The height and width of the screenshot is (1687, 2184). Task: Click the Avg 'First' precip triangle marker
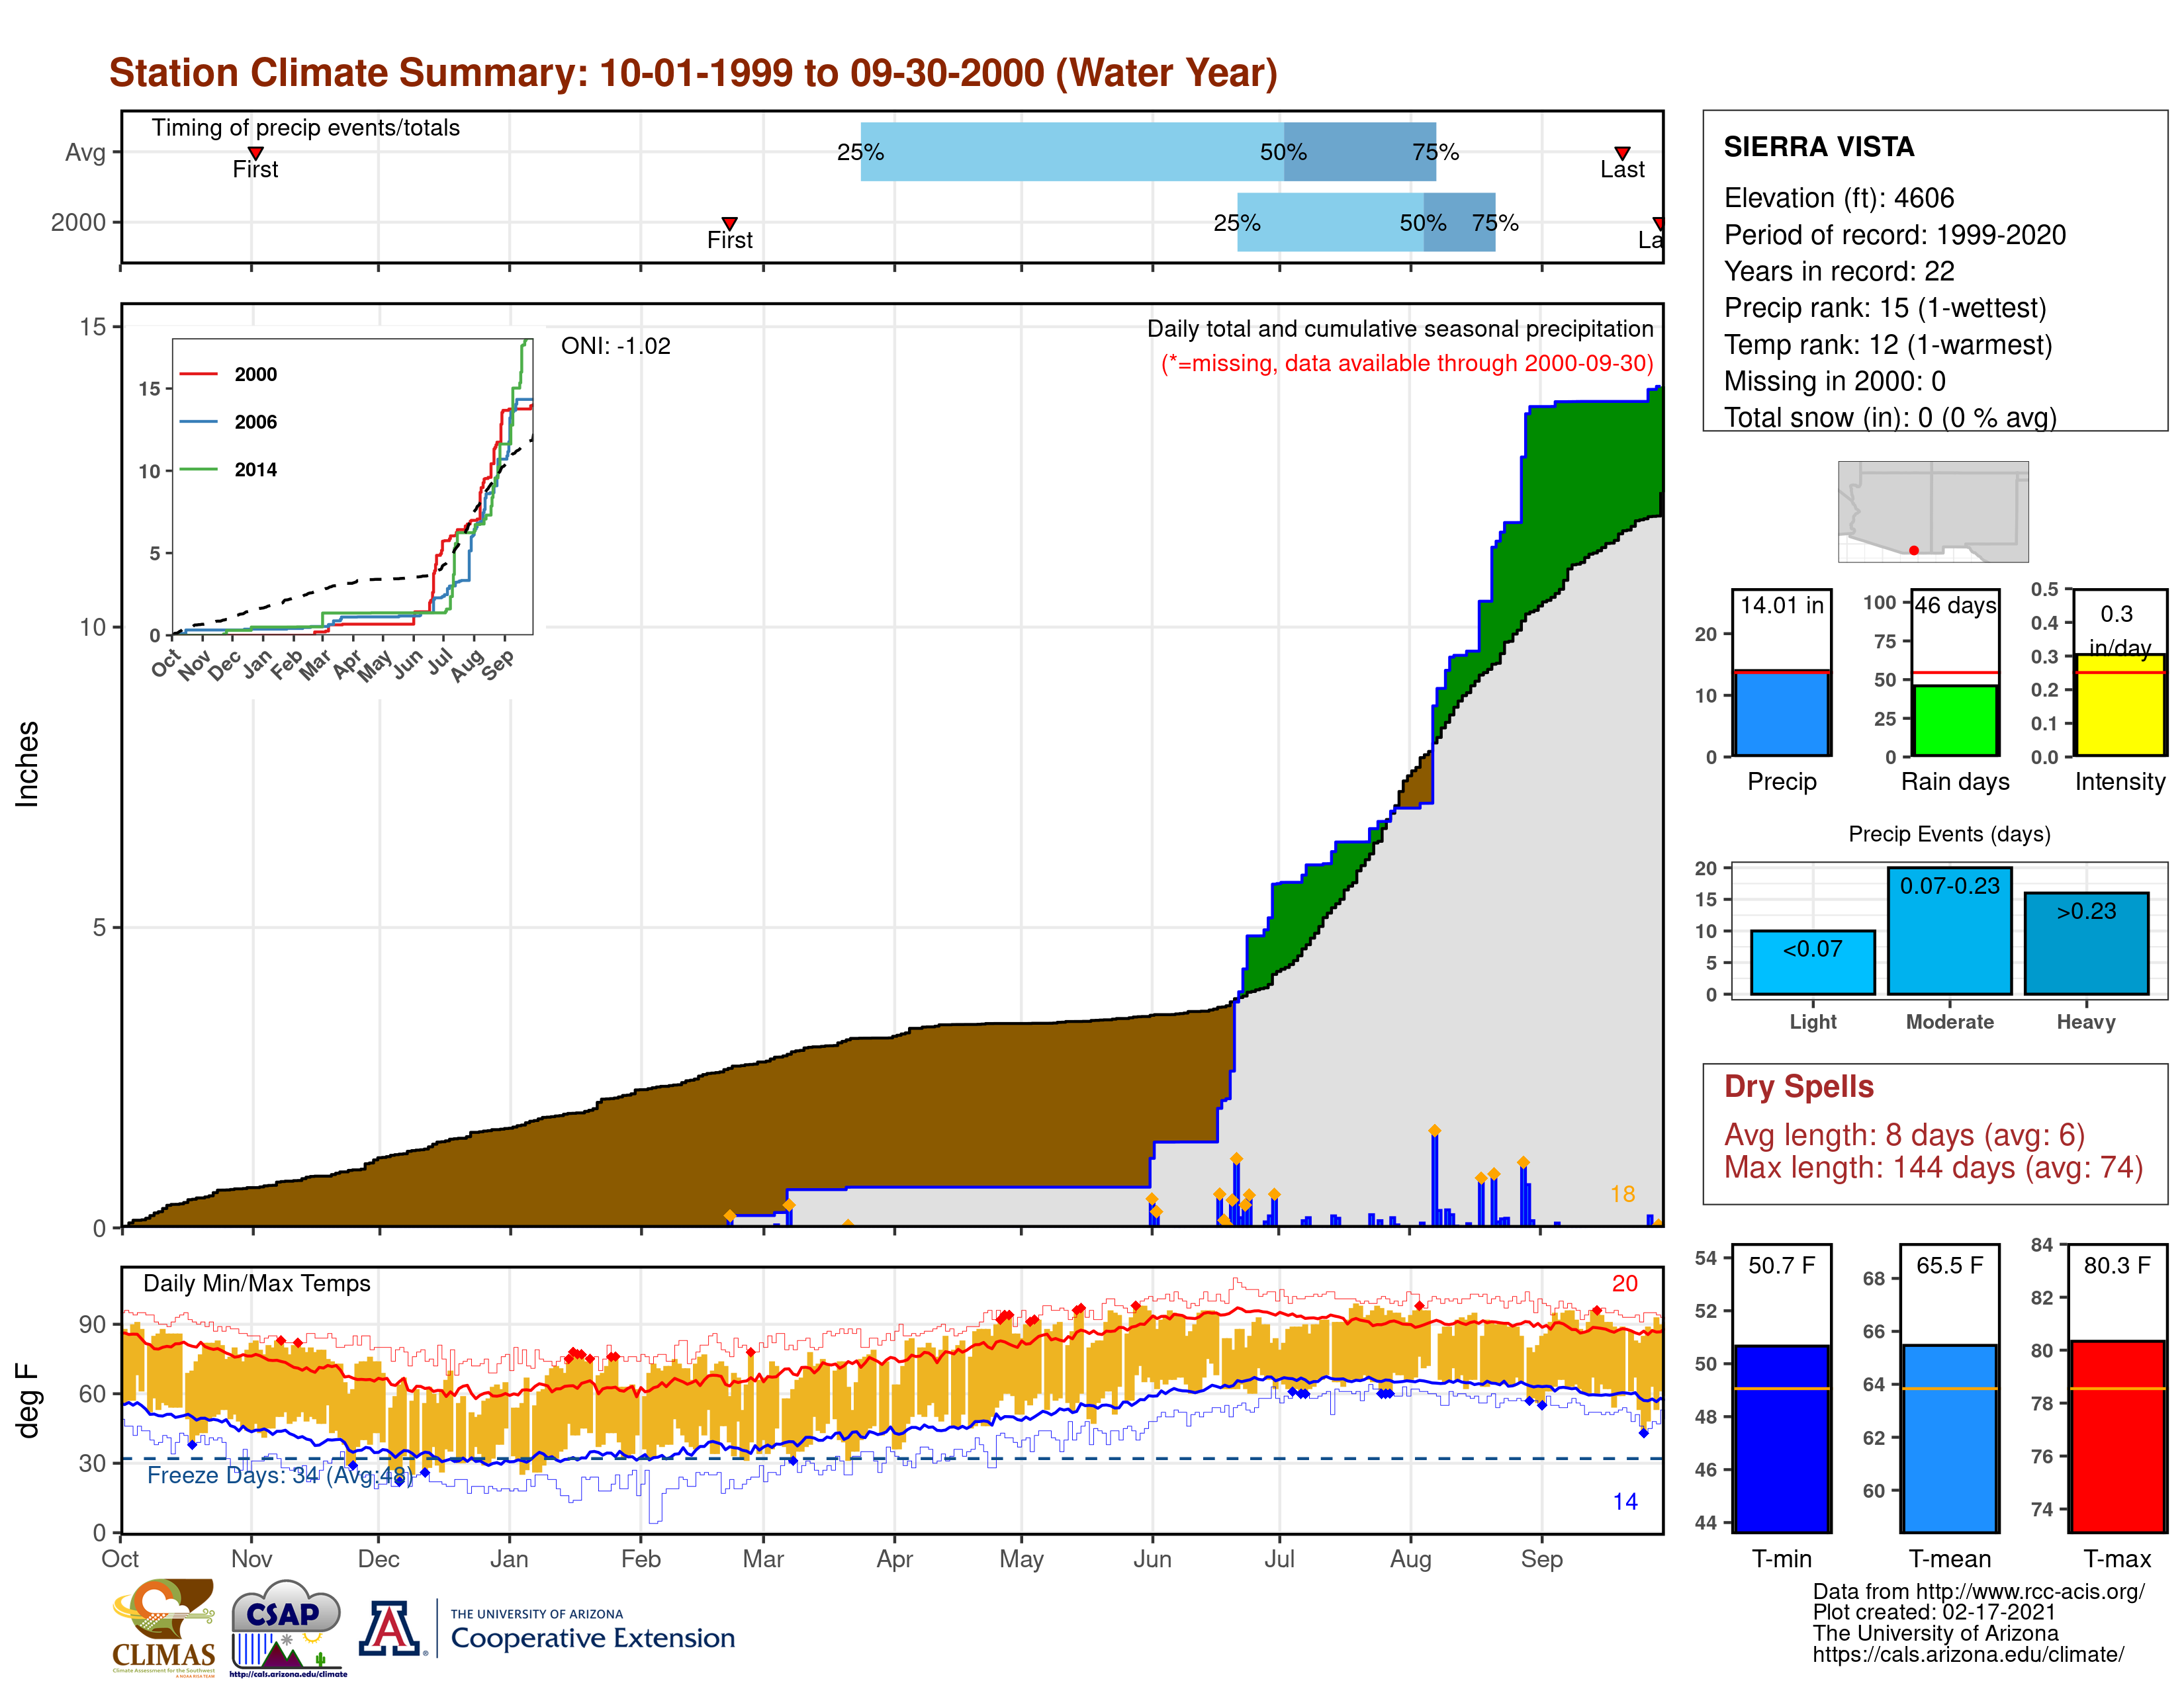(256, 153)
